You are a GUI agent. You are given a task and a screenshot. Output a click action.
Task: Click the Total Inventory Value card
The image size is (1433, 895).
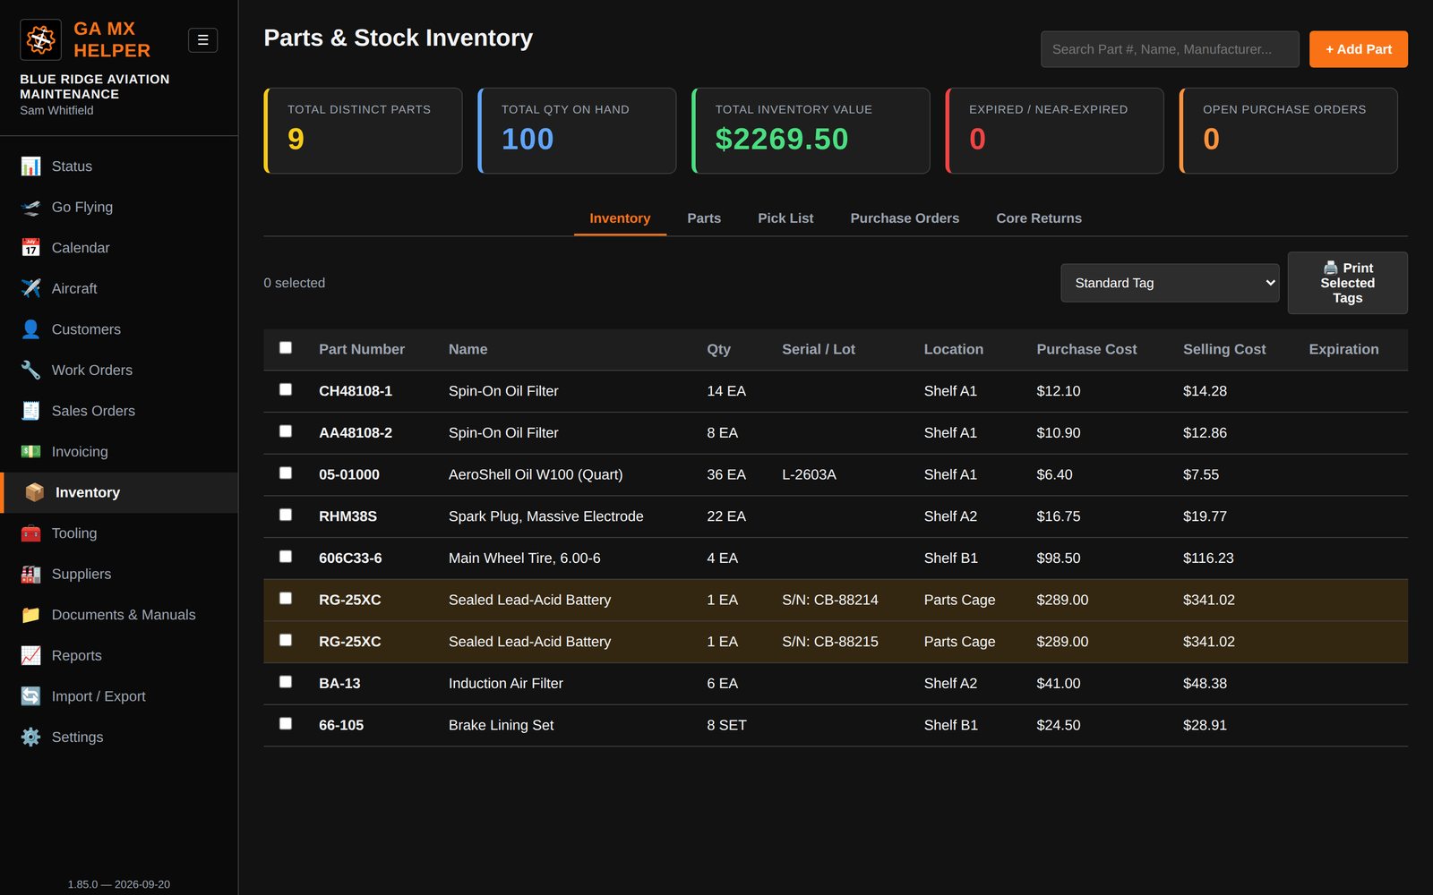(x=811, y=131)
